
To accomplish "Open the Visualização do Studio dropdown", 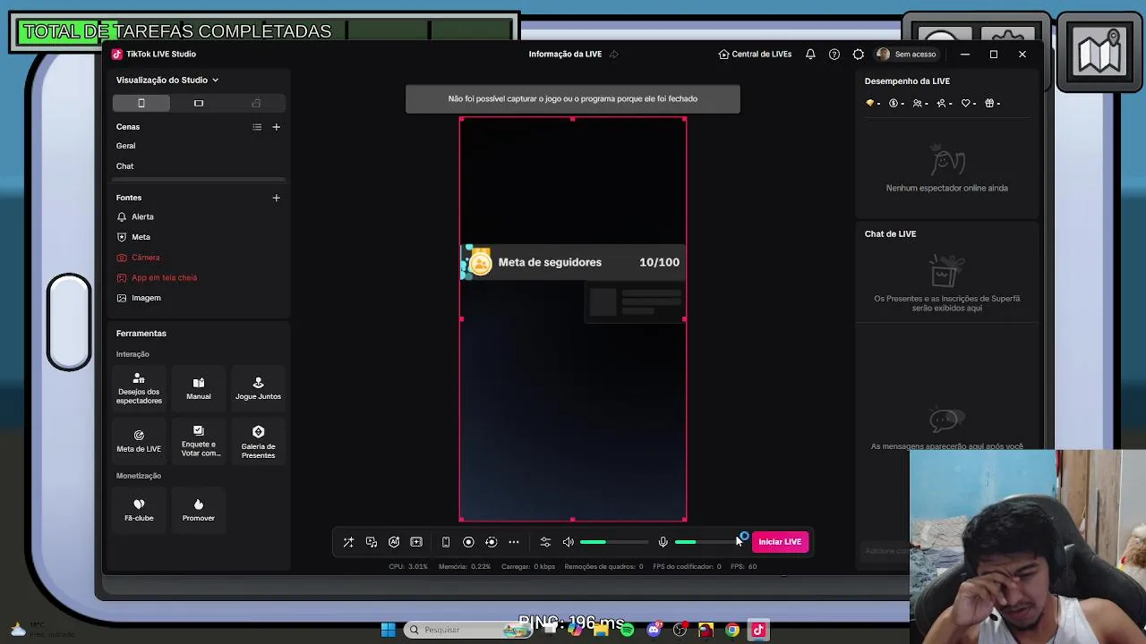I will click(x=167, y=80).
